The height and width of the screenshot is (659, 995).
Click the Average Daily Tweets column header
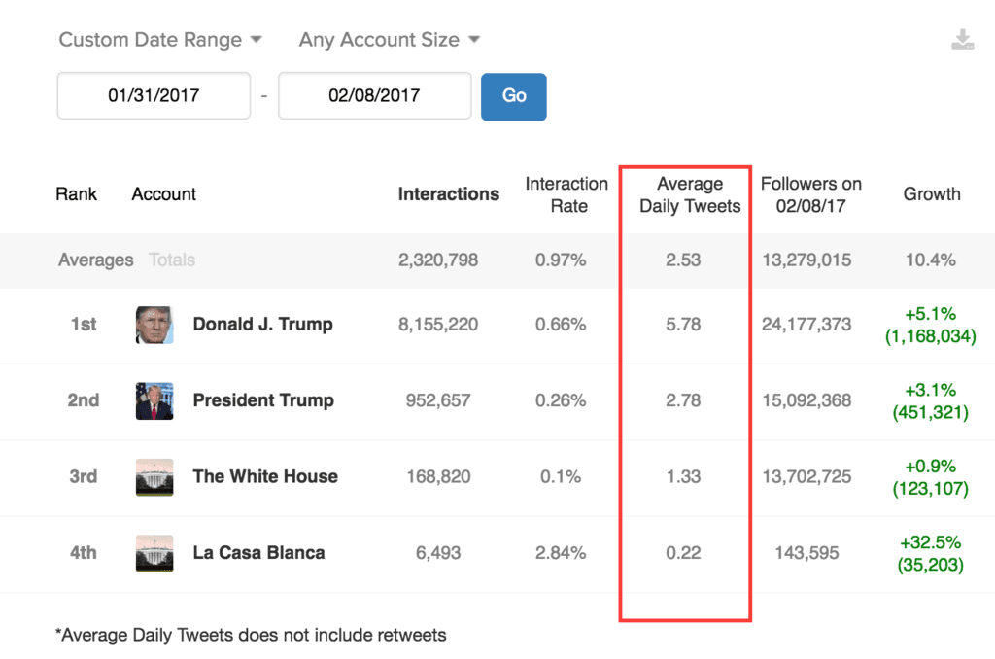click(x=690, y=194)
